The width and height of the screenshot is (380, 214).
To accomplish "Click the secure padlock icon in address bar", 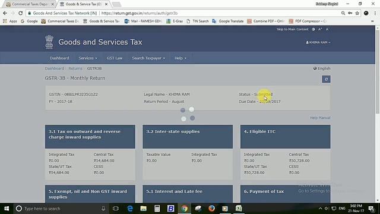I will 29,13.
